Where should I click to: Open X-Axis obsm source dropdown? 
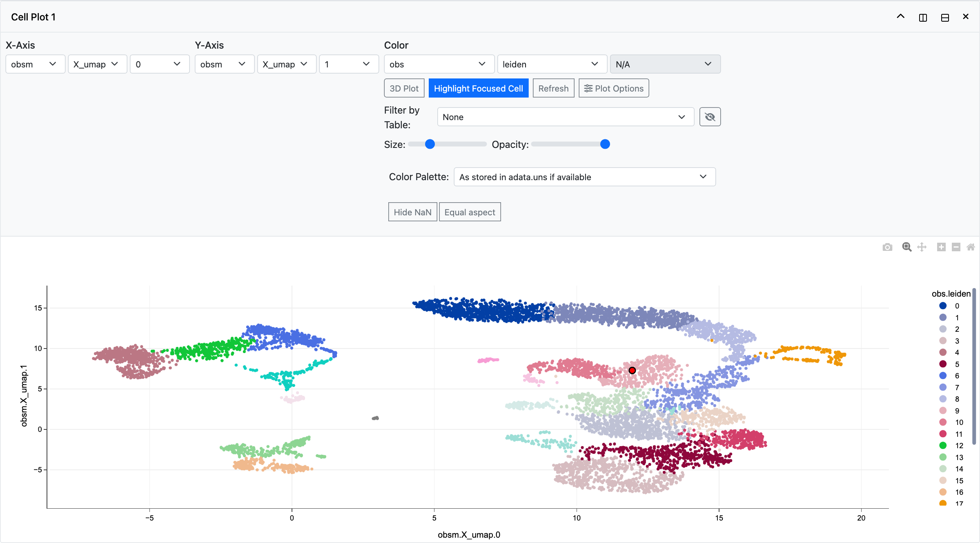click(35, 64)
